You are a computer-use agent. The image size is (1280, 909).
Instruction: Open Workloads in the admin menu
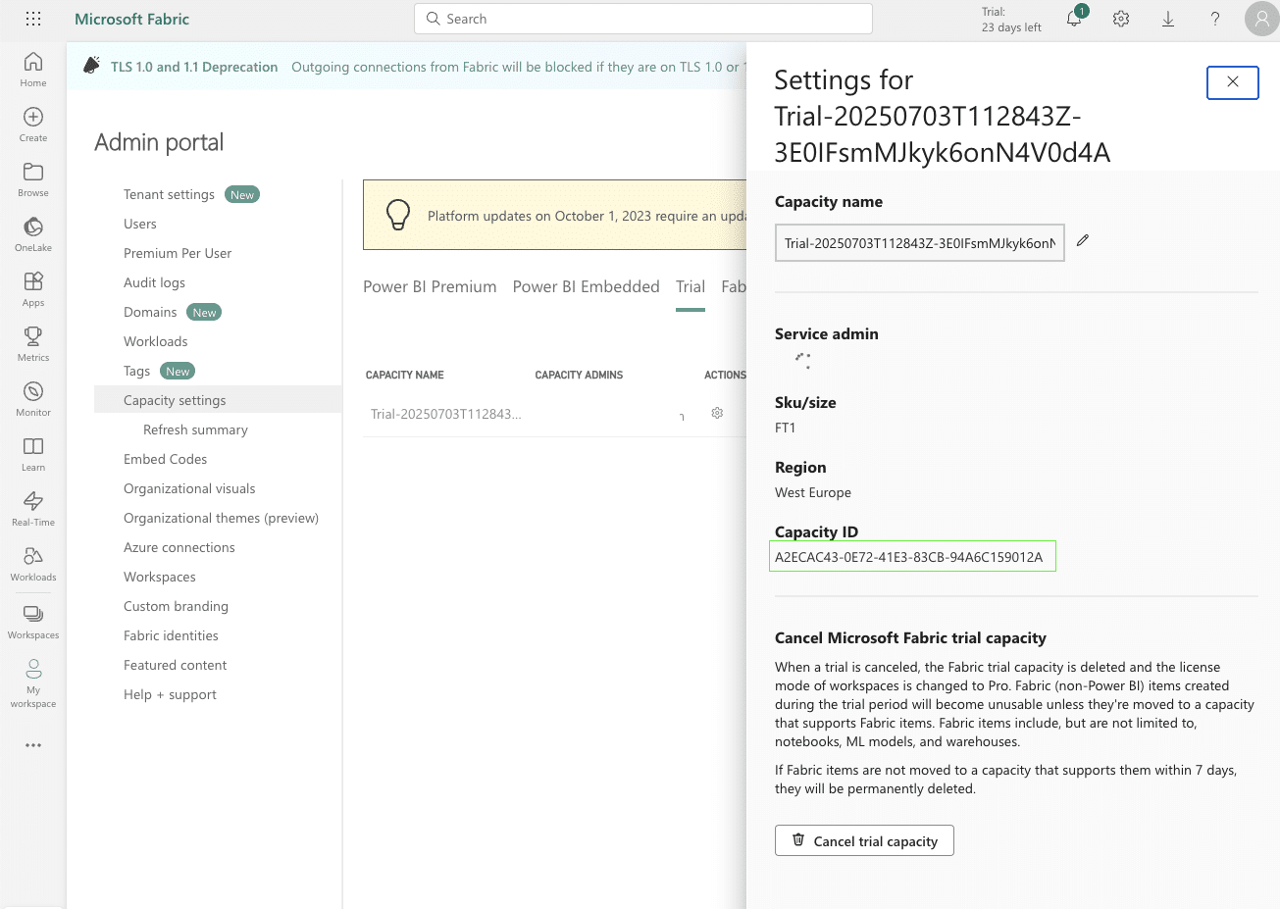(x=156, y=341)
